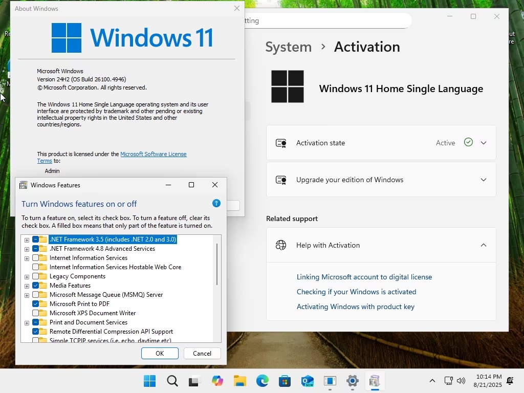
Task: Show hidden system tray icons
Action: point(432,381)
